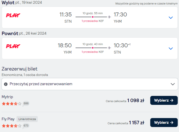
Task: Click airplane icon on return route line
Action: click(109, 48)
